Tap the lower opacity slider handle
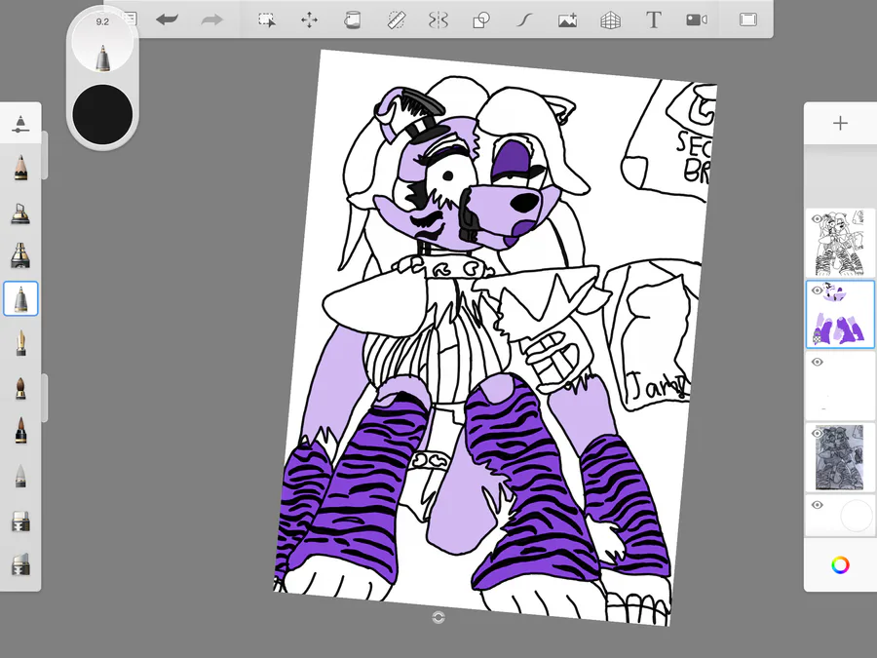 pyautogui.click(x=45, y=398)
